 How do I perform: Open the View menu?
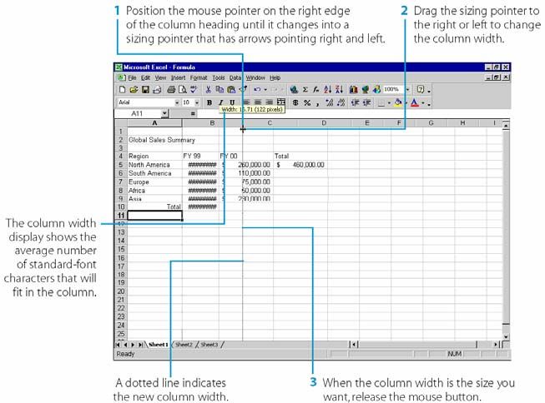[x=160, y=77]
